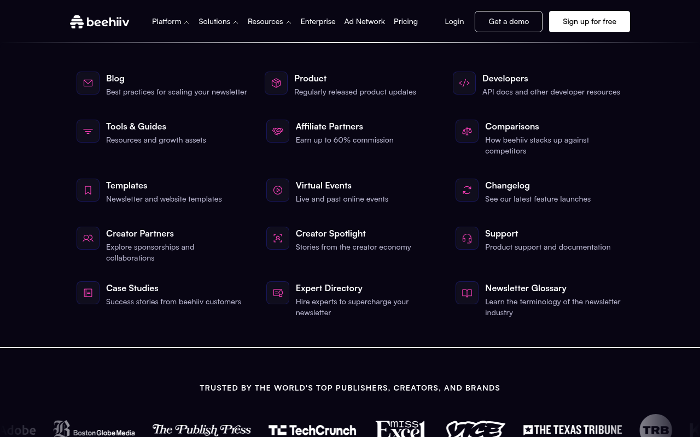Click the Expert Directory certificate icon
Viewport: 700px width, 437px height.
click(x=278, y=293)
